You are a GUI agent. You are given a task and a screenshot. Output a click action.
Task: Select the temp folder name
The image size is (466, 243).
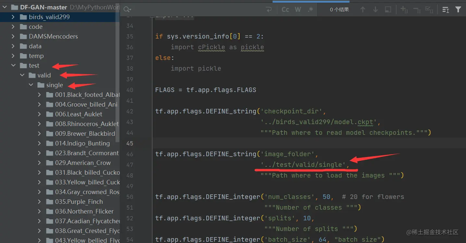coord(36,56)
